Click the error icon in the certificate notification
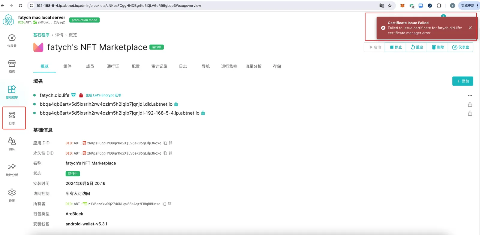This screenshot has height=235, width=480. tap(383, 28)
